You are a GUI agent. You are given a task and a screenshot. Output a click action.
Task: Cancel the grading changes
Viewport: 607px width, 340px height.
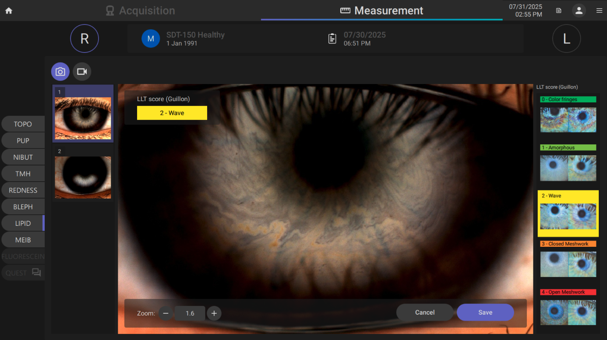pyautogui.click(x=425, y=312)
